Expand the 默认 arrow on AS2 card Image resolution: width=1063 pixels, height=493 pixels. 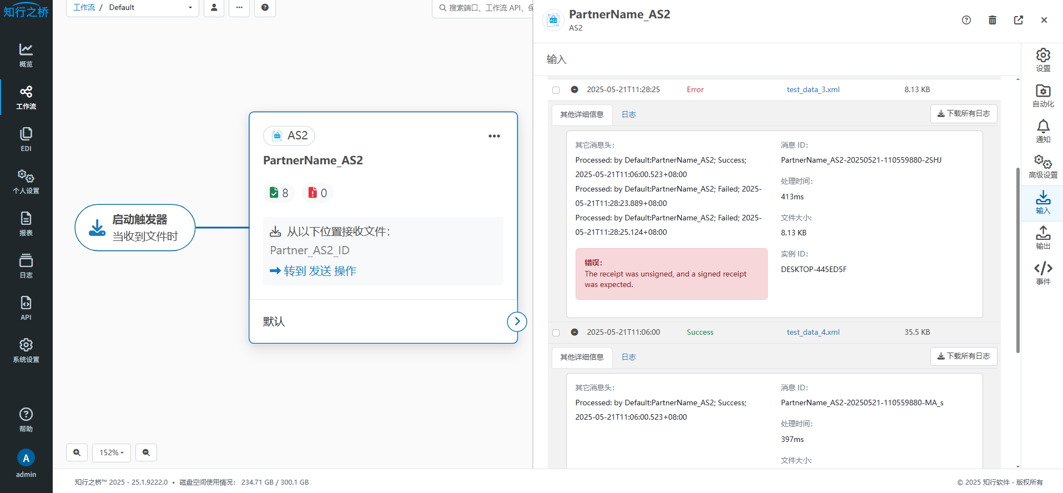click(517, 321)
